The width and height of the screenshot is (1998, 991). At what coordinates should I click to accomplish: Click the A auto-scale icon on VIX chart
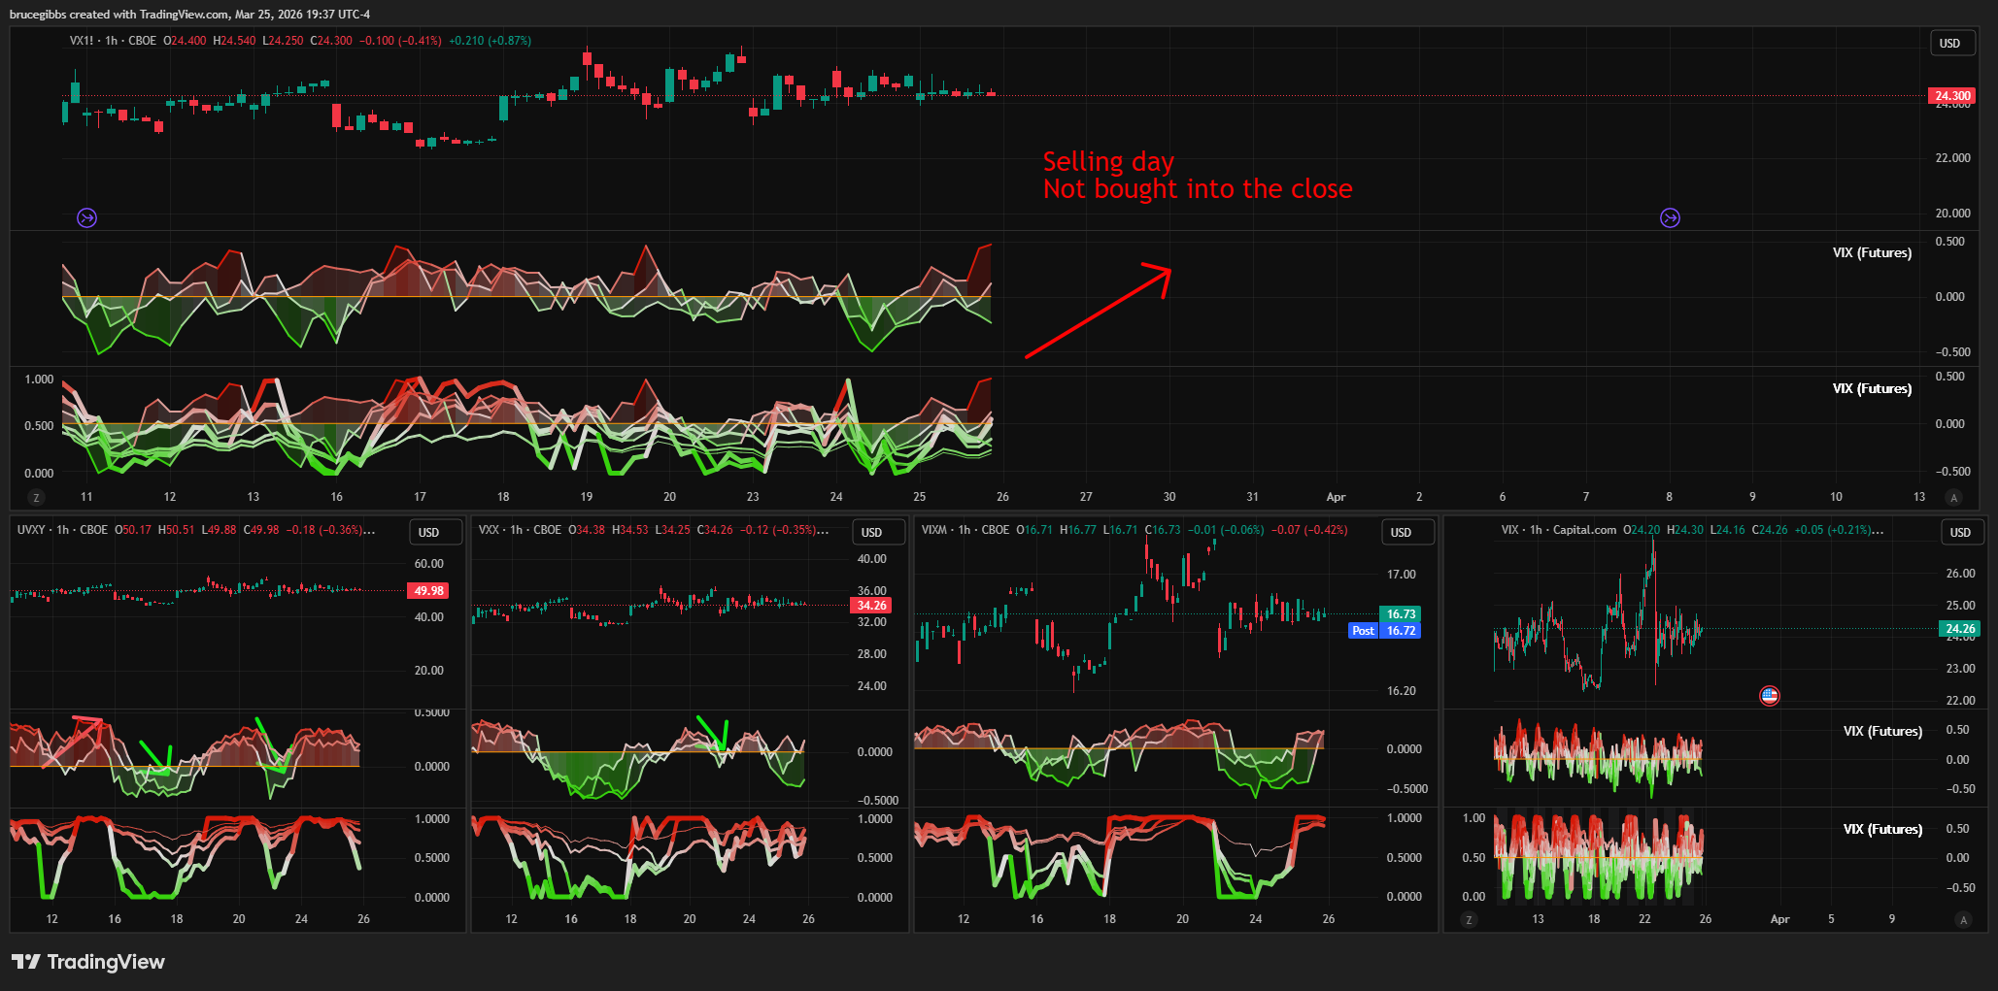tap(1963, 919)
